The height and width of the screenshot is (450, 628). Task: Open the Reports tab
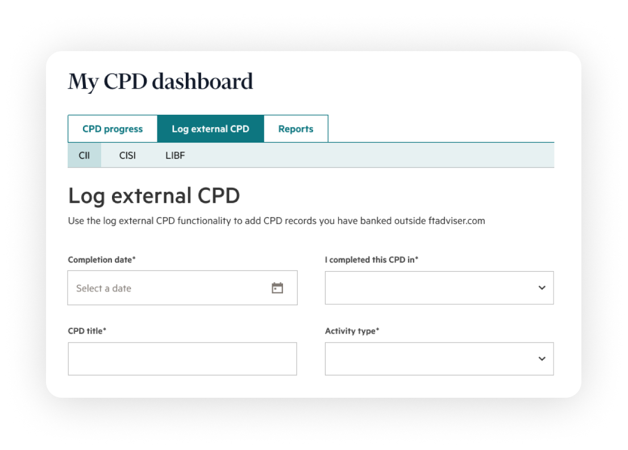coord(296,129)
